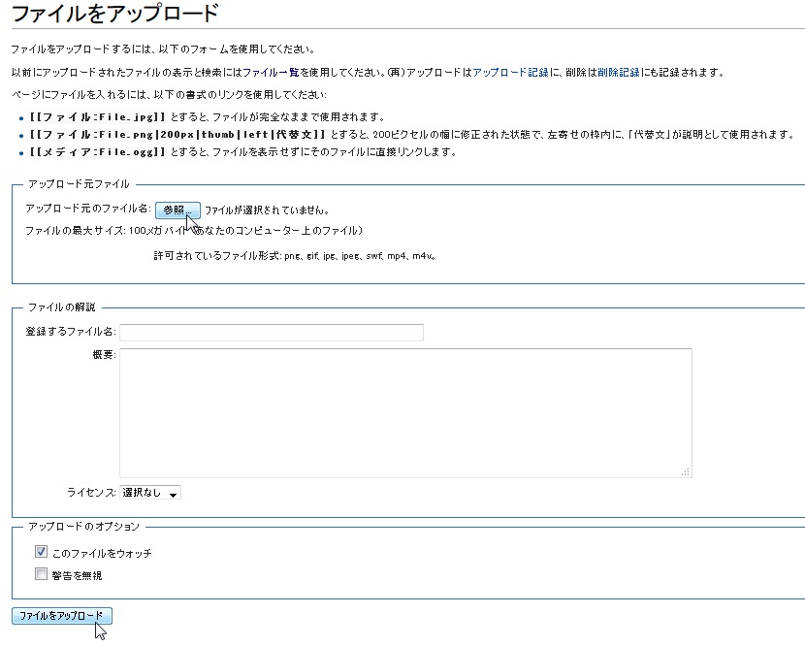This screenshot has width=805, height=646.
Task: Focus the 登録するファイル名 text field
Action: pyautogui.click(x=272, y=333)
